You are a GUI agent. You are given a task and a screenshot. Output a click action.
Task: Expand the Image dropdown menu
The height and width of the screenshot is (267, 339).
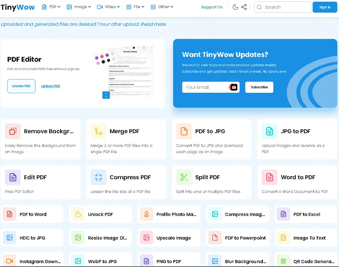79,7
